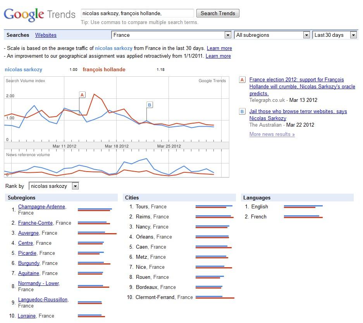Click the A flag next to Telegraph headline

[242, 79]
